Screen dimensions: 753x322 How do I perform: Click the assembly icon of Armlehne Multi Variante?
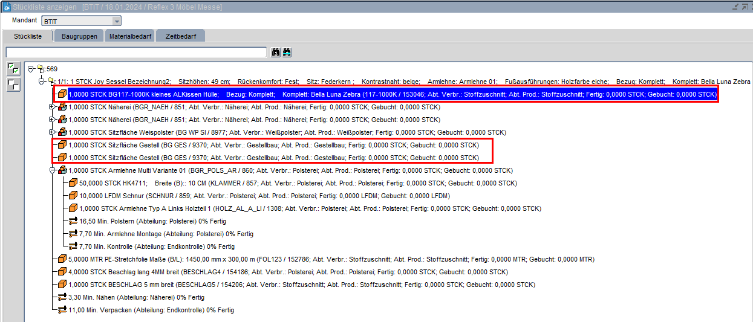coord(62,170)
